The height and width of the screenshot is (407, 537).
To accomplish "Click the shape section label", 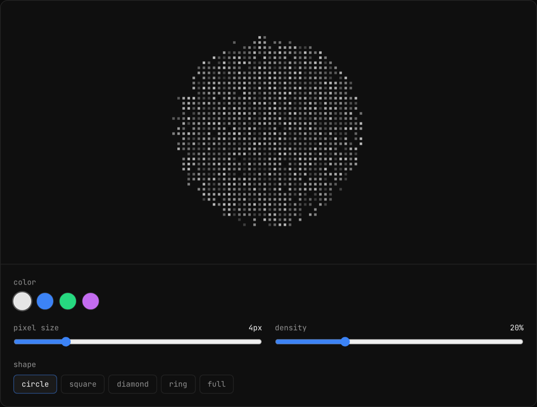I will 25,365.
